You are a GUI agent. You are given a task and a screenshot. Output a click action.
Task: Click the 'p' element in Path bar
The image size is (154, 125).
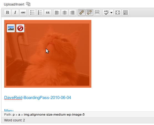[x=14, y=114]
